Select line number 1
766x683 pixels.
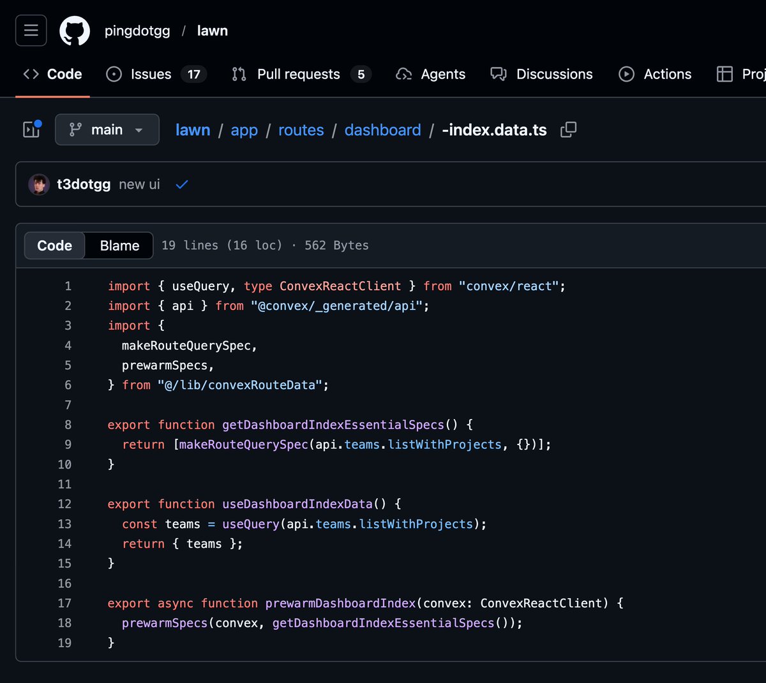click(x=68, y=286)
